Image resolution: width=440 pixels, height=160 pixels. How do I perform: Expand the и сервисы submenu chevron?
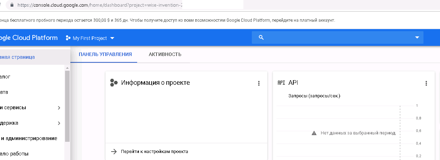click(x=59, y=108)
